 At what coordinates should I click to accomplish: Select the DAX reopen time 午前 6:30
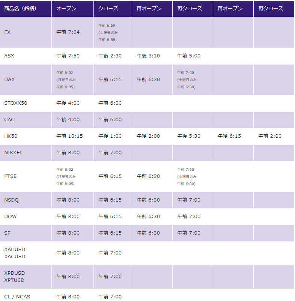[x=148, y=80]
